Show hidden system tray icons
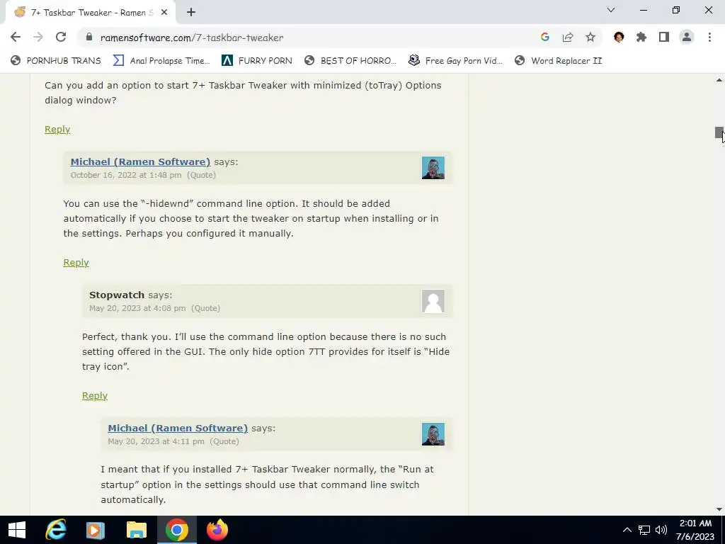Screen dimensions: 725x544 (627, 530)
